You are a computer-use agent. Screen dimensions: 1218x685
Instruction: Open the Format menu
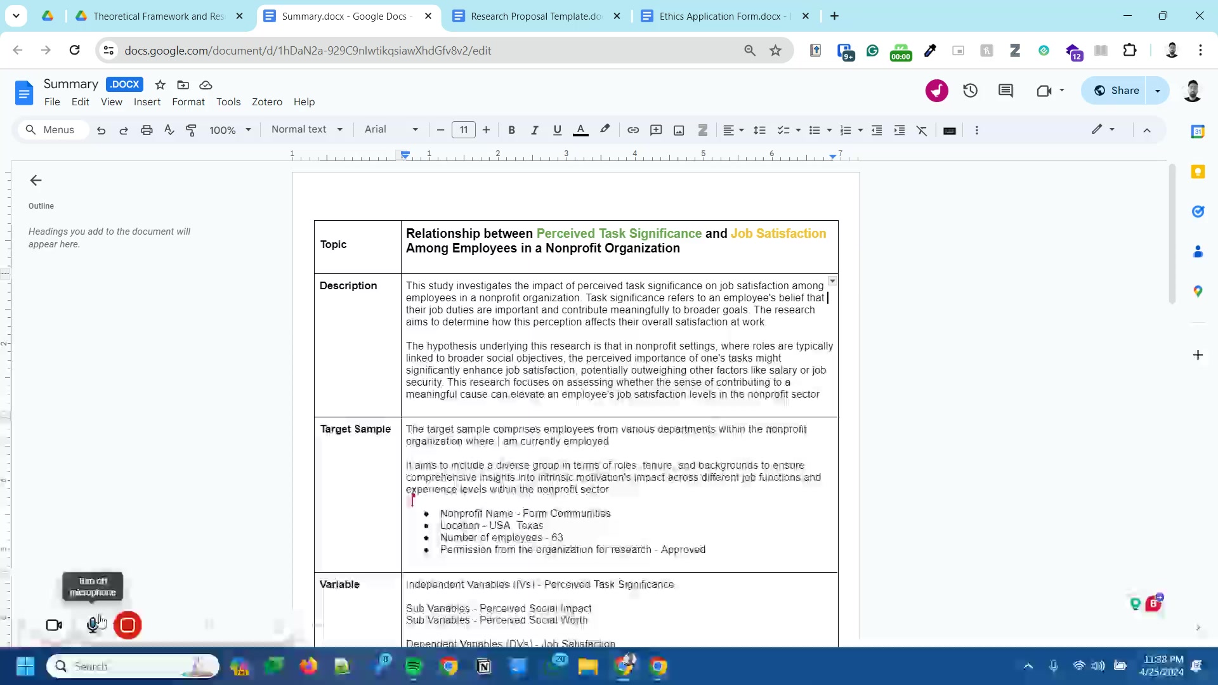(188, 101)
